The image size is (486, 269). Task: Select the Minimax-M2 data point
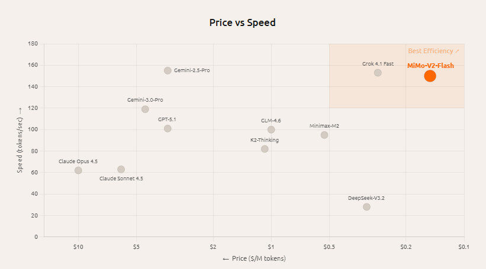point(324,135)
